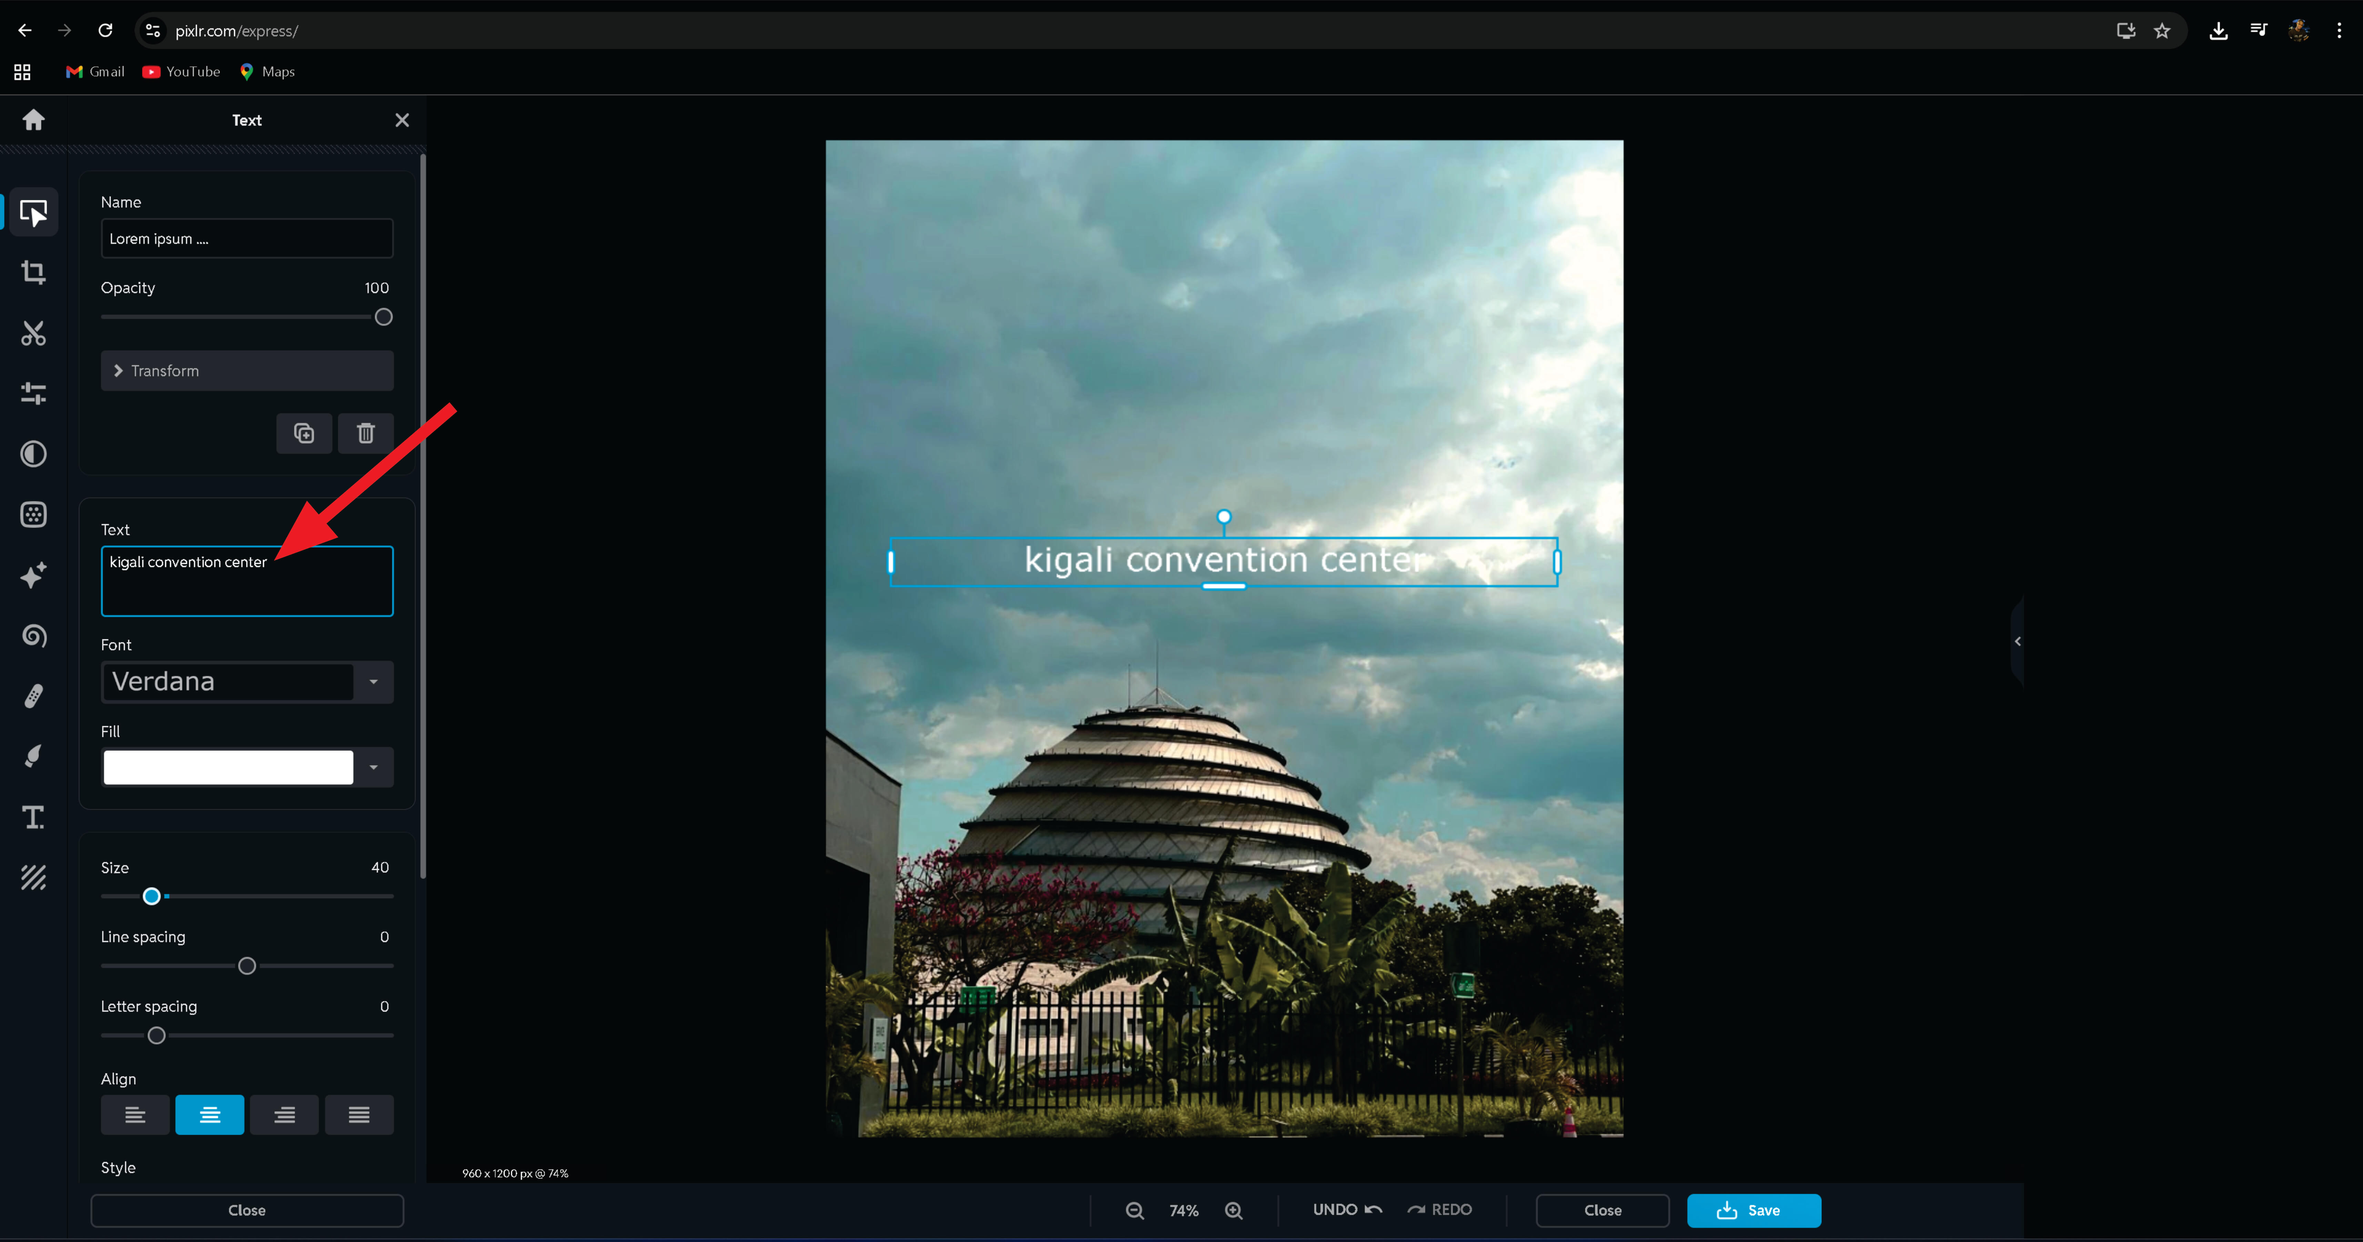Set text alignment to justify
2363x1242 pixels.
359,1114
